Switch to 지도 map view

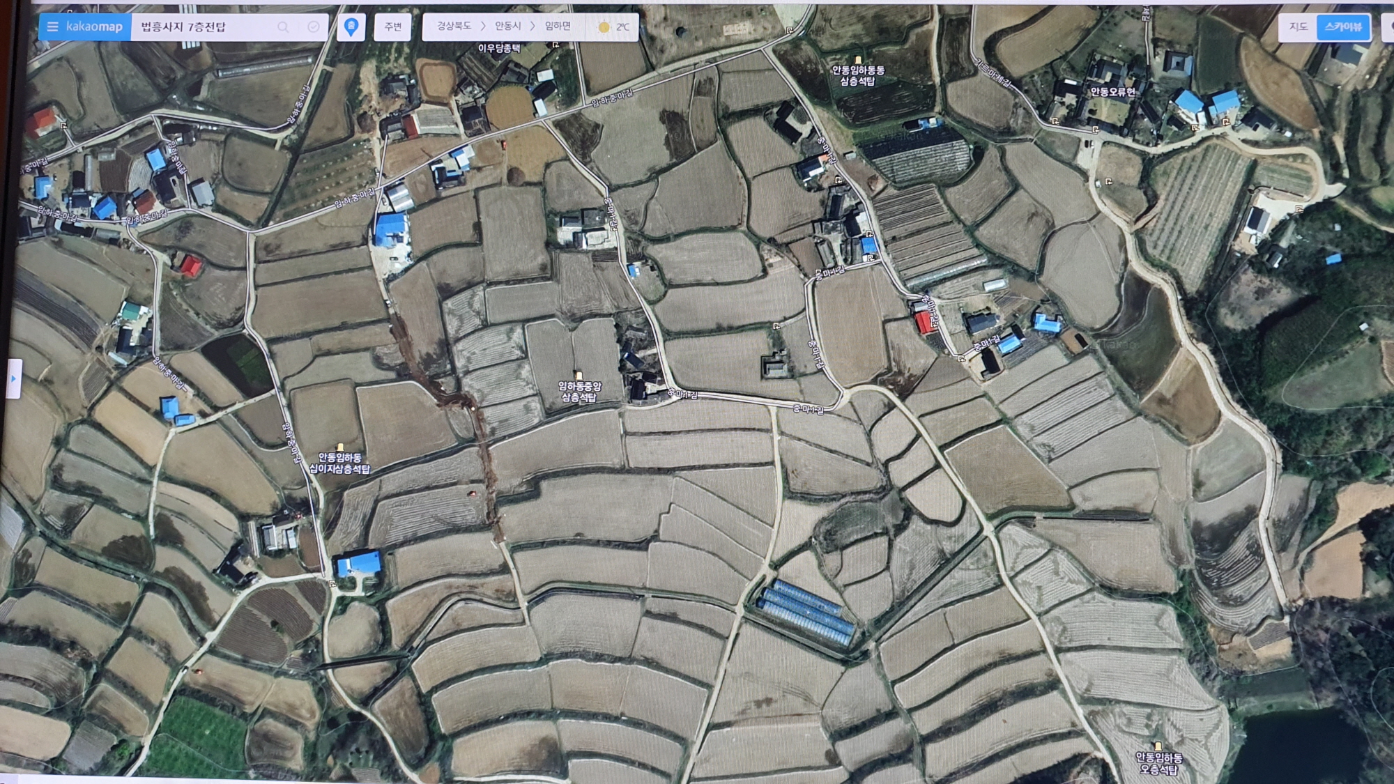coord(1298,26)
